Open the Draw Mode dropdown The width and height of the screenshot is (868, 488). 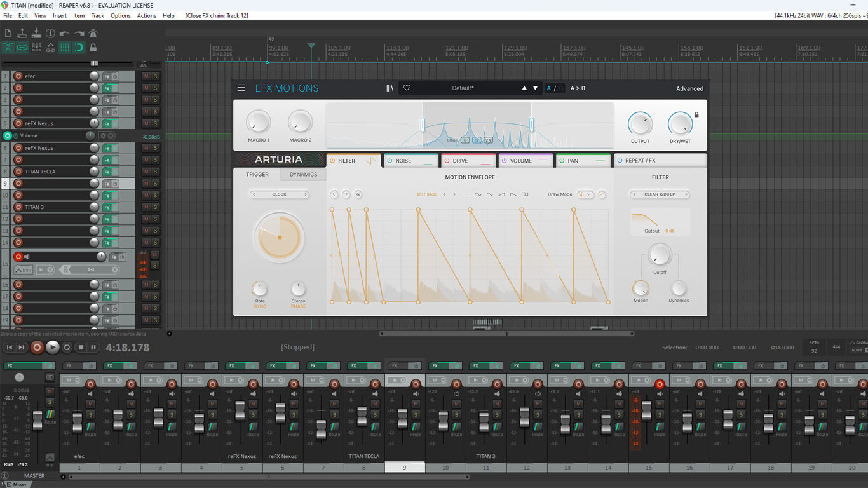click(585, 194)
